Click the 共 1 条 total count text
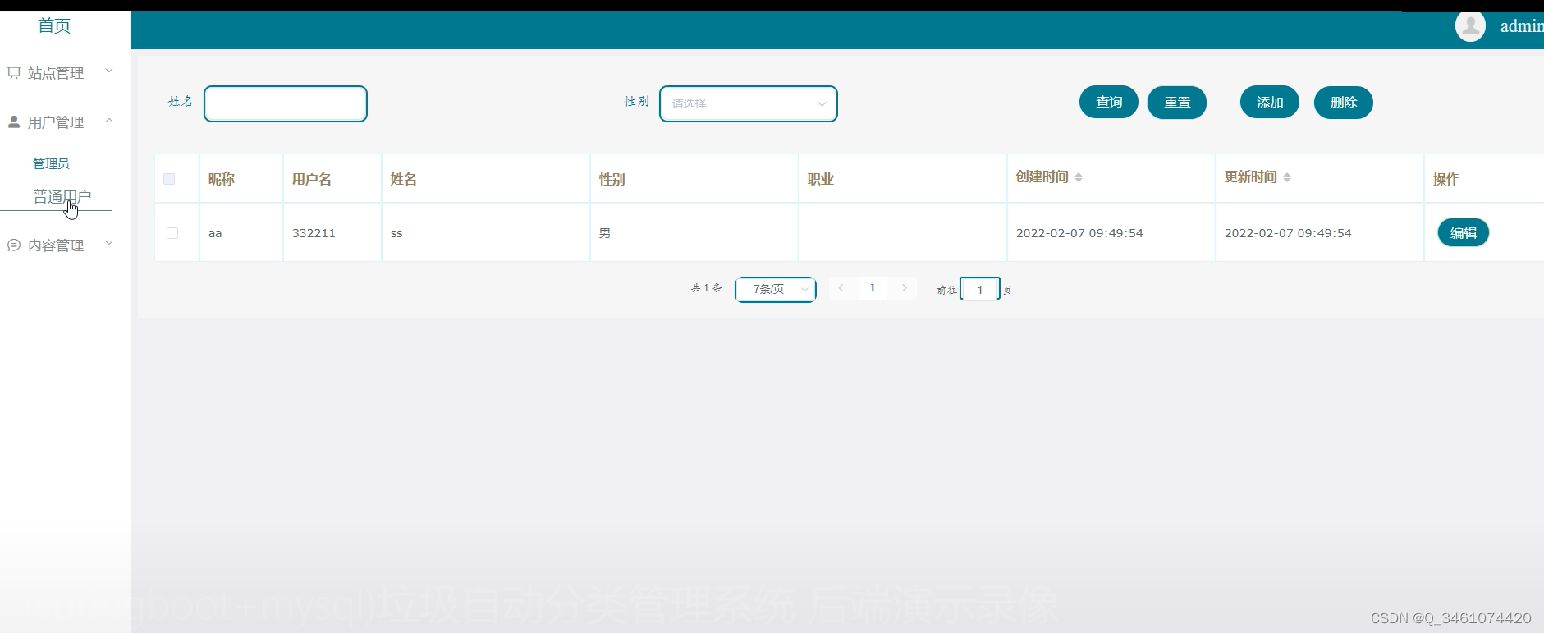Image resolution: width=1544 pixels, height=633 pixels. (707, 288)
